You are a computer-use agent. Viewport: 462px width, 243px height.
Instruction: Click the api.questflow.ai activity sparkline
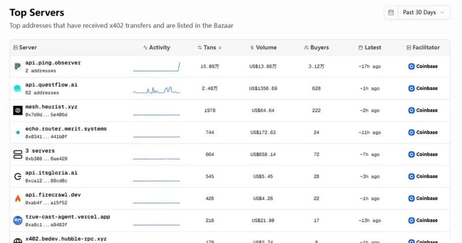click(x=157, y=90)
